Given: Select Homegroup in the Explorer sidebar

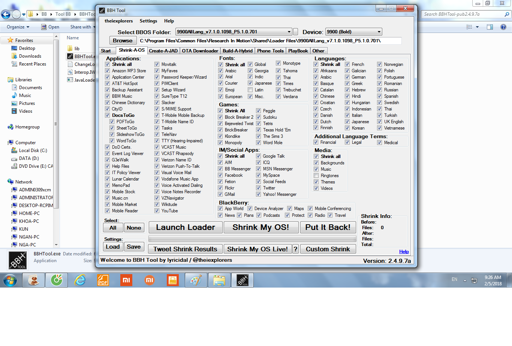Looking at the screenshot, I should click(27, 127).
